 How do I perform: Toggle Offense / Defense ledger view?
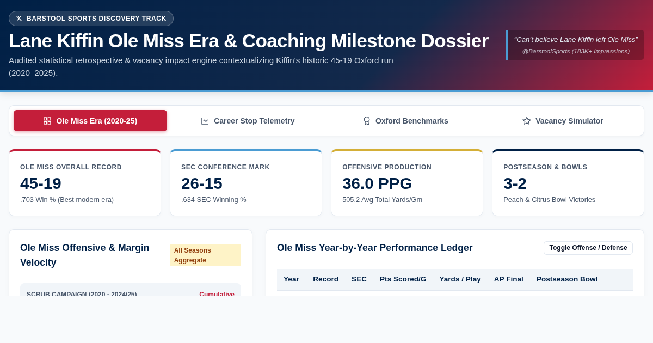(x=588, y=248)
